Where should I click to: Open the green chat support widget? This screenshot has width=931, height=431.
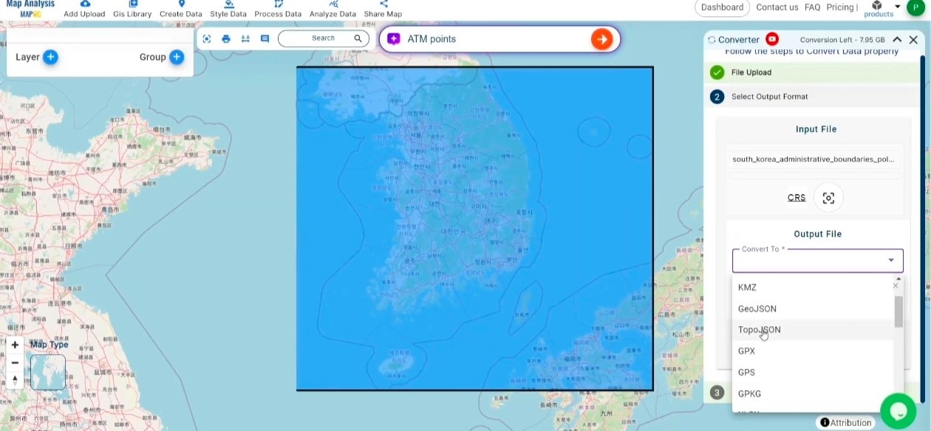[x=898, y=410]
